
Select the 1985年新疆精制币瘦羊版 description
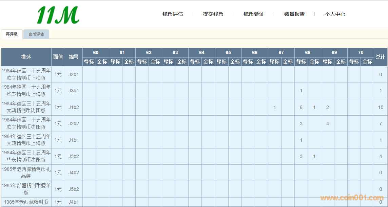(26, 189)
